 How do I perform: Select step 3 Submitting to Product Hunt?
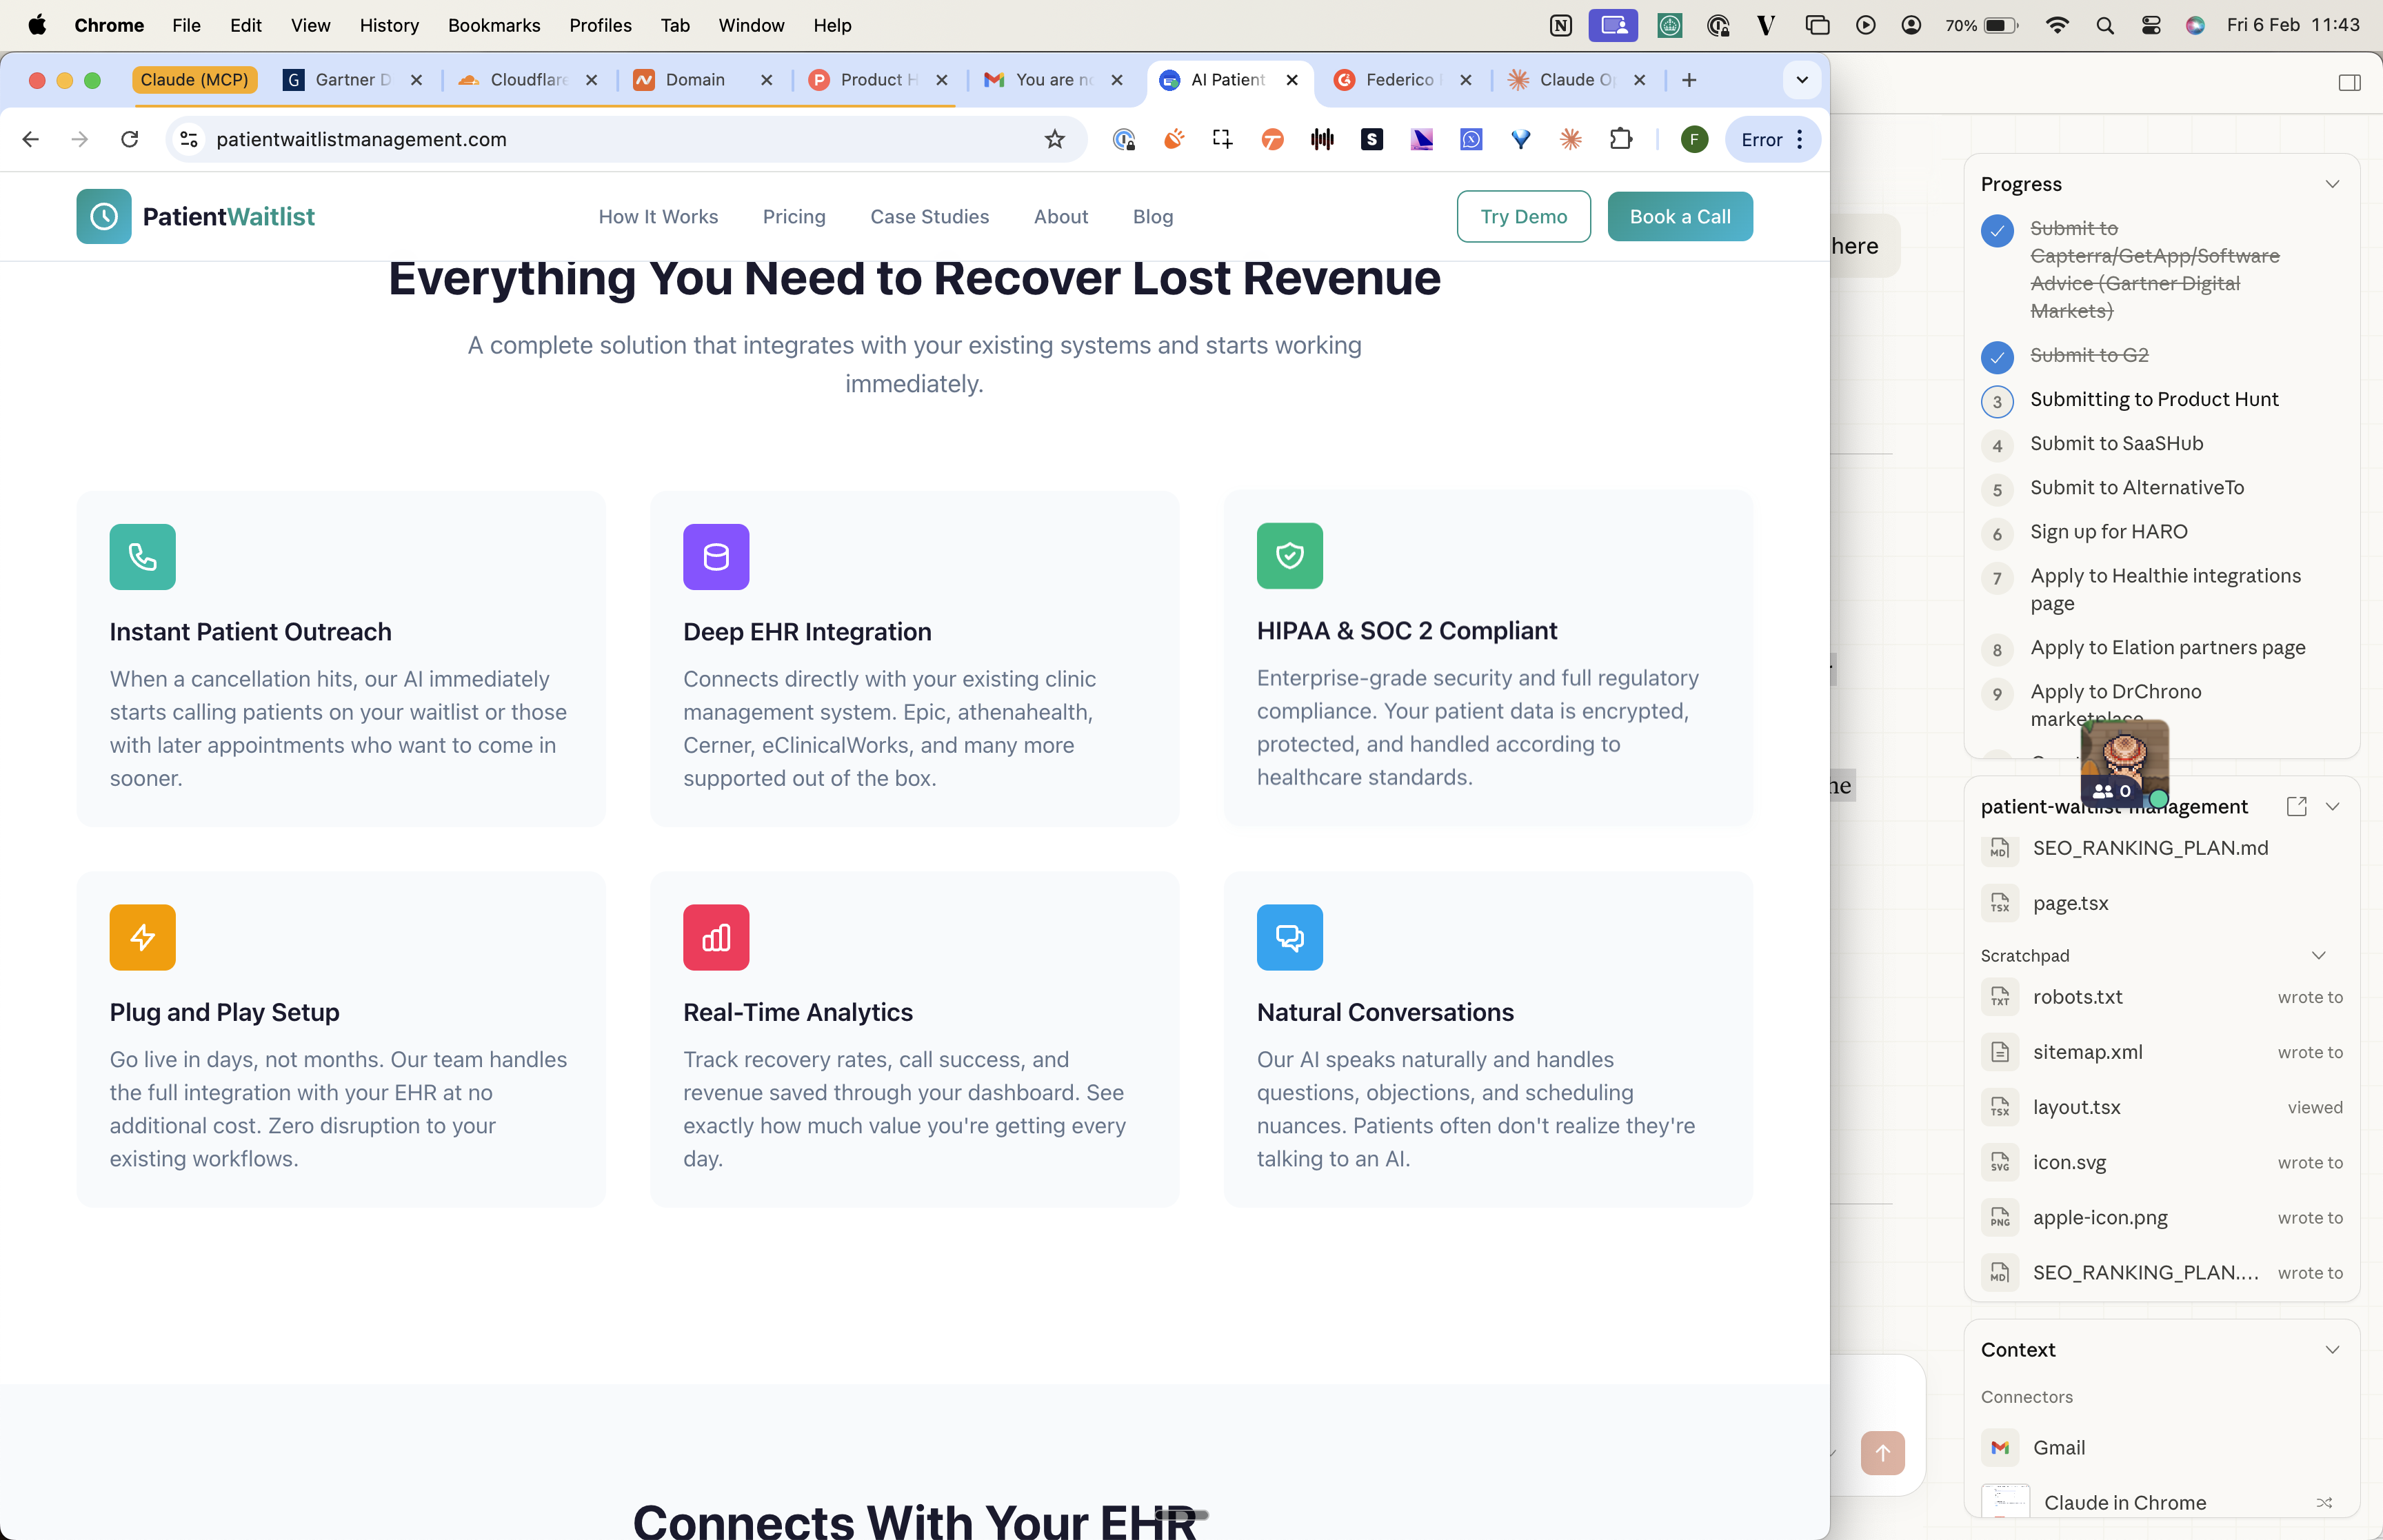[2153, 399]
